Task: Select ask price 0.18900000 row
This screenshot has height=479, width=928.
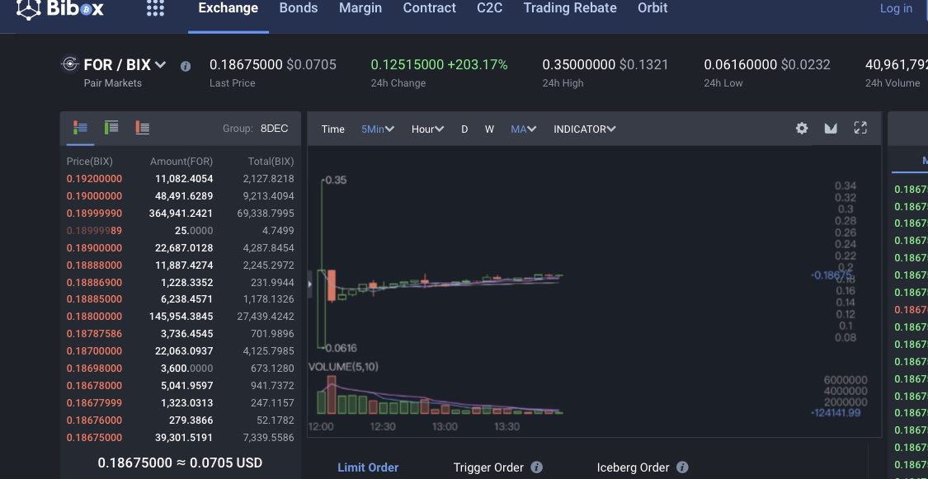Action: point(180,248)
